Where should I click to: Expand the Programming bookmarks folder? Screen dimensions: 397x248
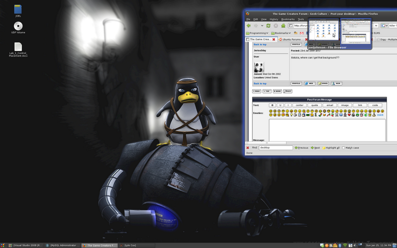point(257,33)
